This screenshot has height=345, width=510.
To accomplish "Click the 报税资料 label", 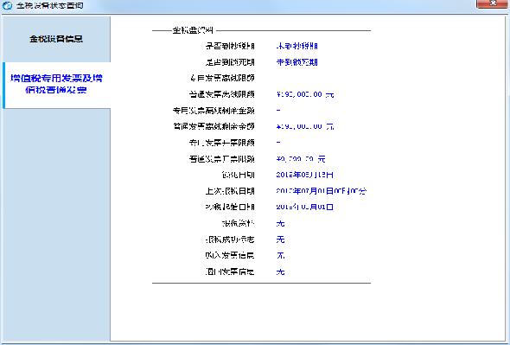I will tap(238, 223).
